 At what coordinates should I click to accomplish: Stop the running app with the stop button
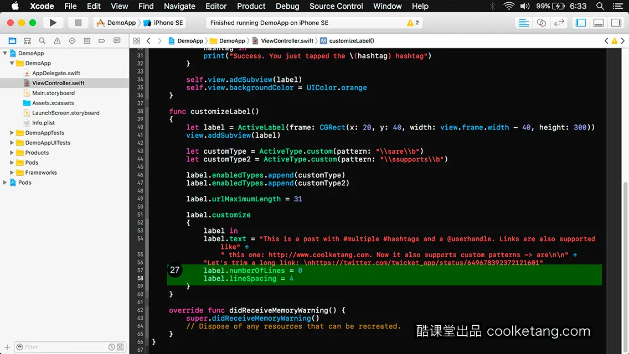pyautogui.click(x=78, y=23)
